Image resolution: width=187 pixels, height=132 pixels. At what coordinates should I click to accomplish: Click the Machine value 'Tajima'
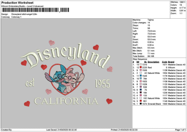pos(151,20)
